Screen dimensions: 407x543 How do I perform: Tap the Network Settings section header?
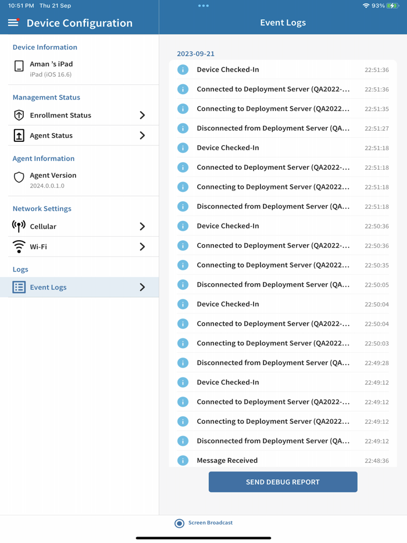(x=42, y=209)
